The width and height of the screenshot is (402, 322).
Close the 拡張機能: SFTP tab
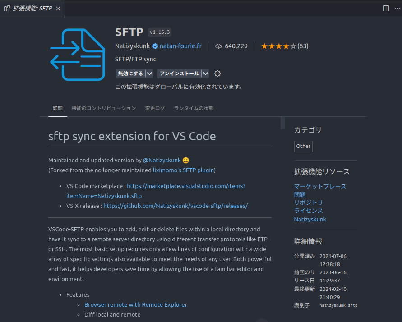click(58, 9)
